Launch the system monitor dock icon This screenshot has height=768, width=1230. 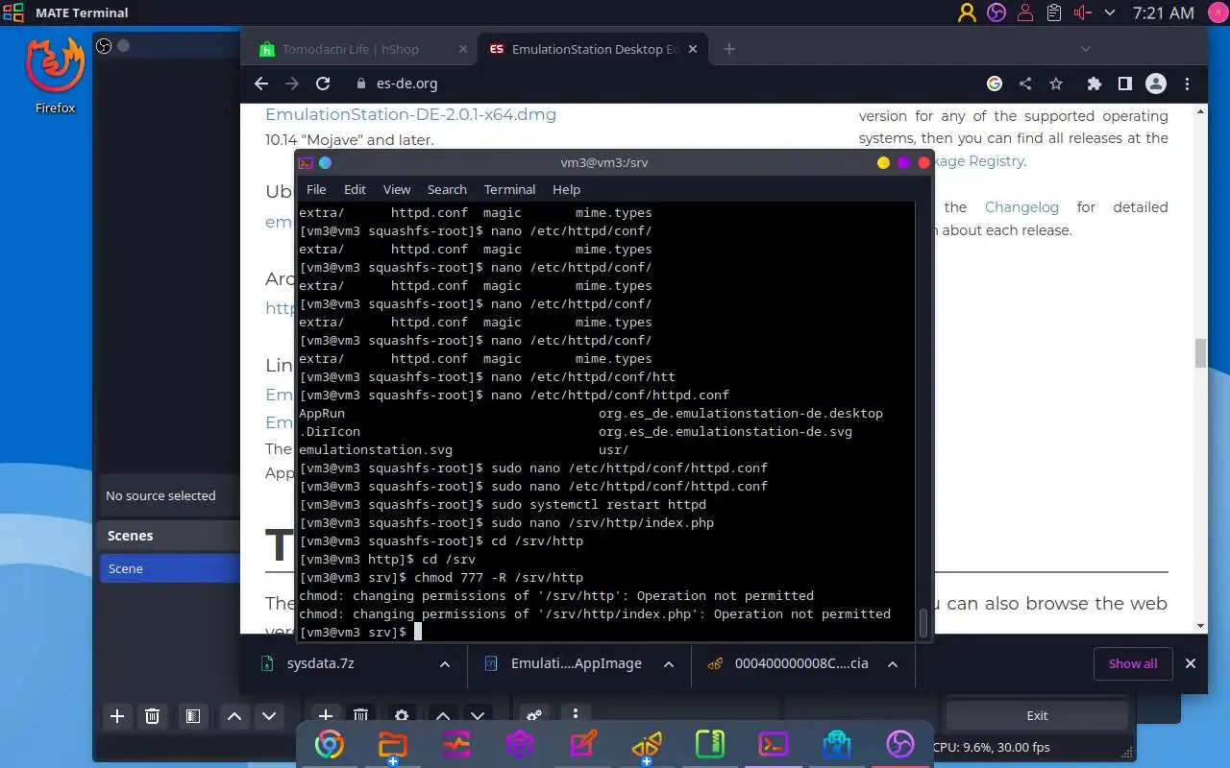point(456,744)
